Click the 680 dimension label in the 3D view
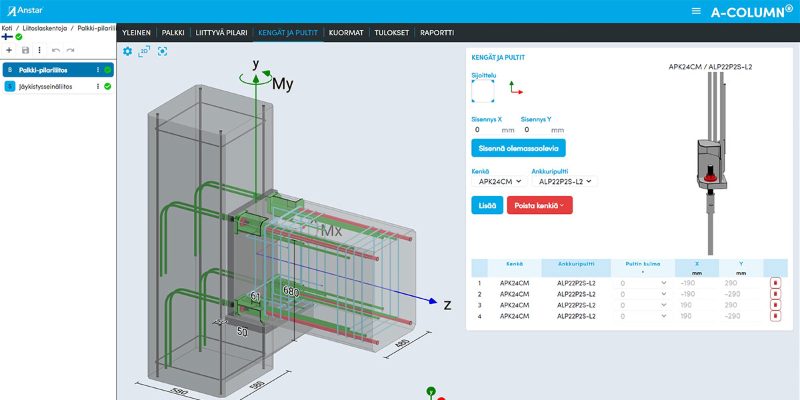 pyautogui.click(x=291, y=291)
